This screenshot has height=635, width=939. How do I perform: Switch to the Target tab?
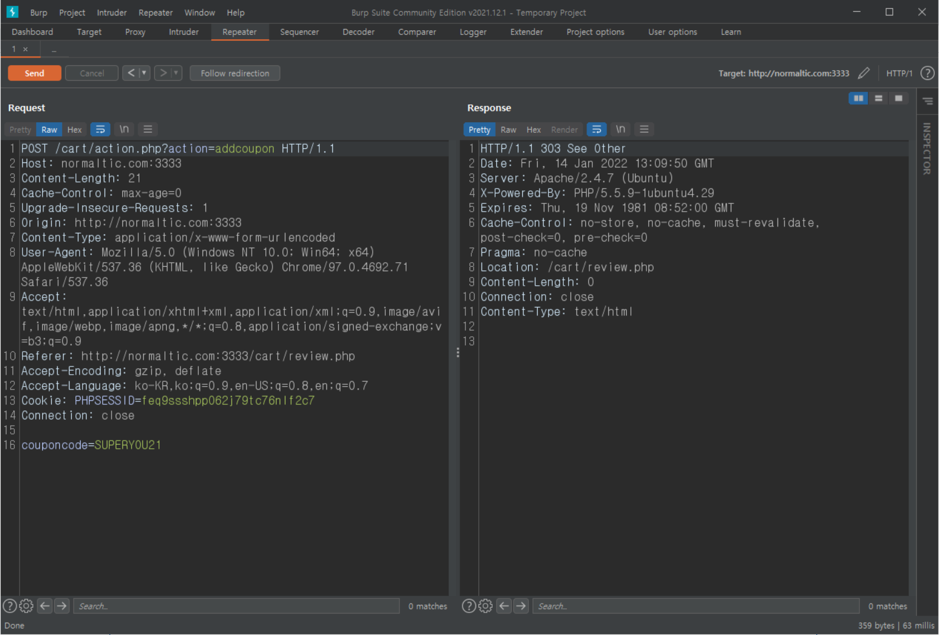coord(89,32)
